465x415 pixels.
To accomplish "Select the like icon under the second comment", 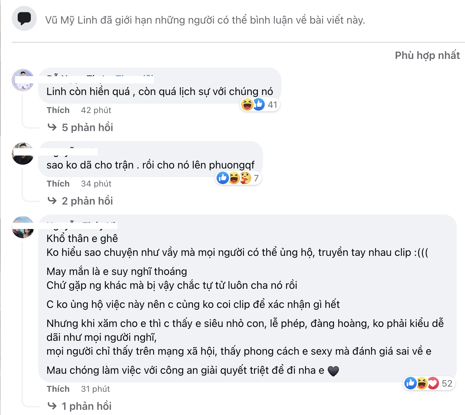I will 223,178.
